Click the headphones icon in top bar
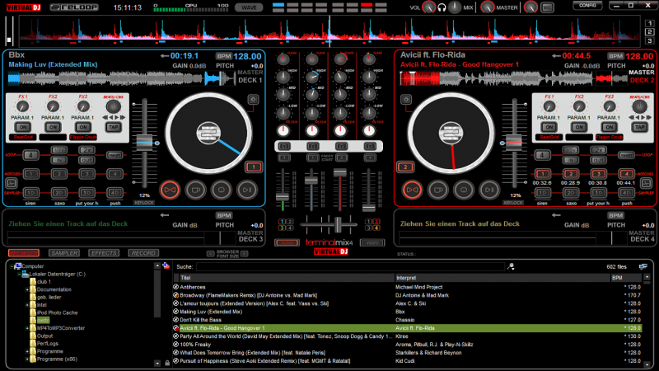 pos(442,7)
